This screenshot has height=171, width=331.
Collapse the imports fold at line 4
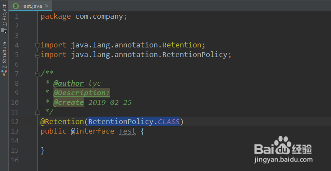click(x=37, y=45)
